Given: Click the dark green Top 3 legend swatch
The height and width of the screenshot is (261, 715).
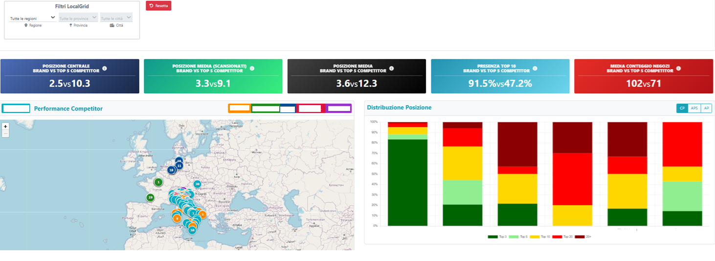Looking at the screenshot, I should [492, 237].
